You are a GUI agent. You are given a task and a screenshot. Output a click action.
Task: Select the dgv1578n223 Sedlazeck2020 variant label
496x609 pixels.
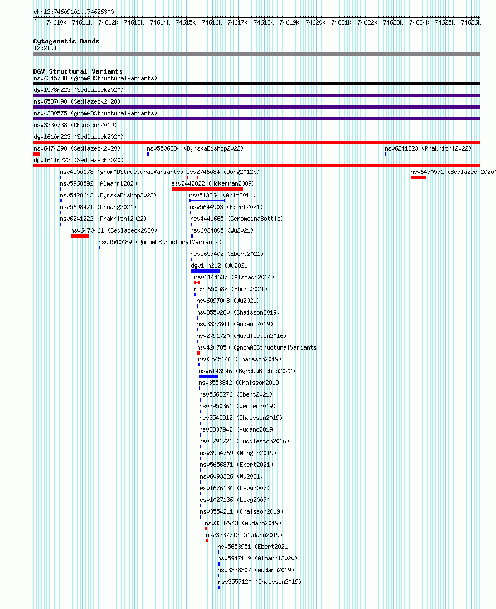click(x=79, y=90)
